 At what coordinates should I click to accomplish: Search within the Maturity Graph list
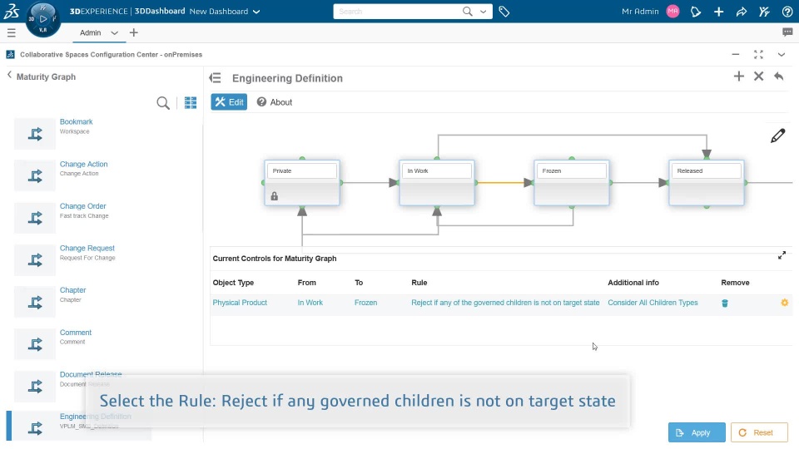point(163,103)
